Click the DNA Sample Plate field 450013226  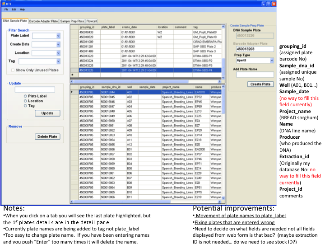tap(255, 36)
